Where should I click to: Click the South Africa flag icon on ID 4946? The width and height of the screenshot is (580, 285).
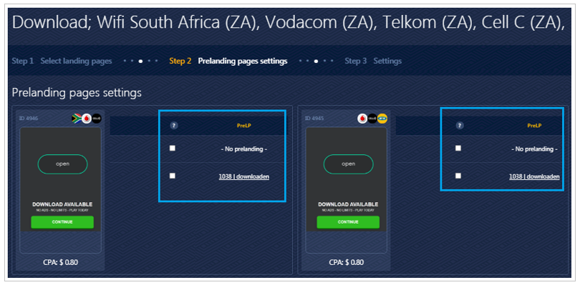click(77, 119)
